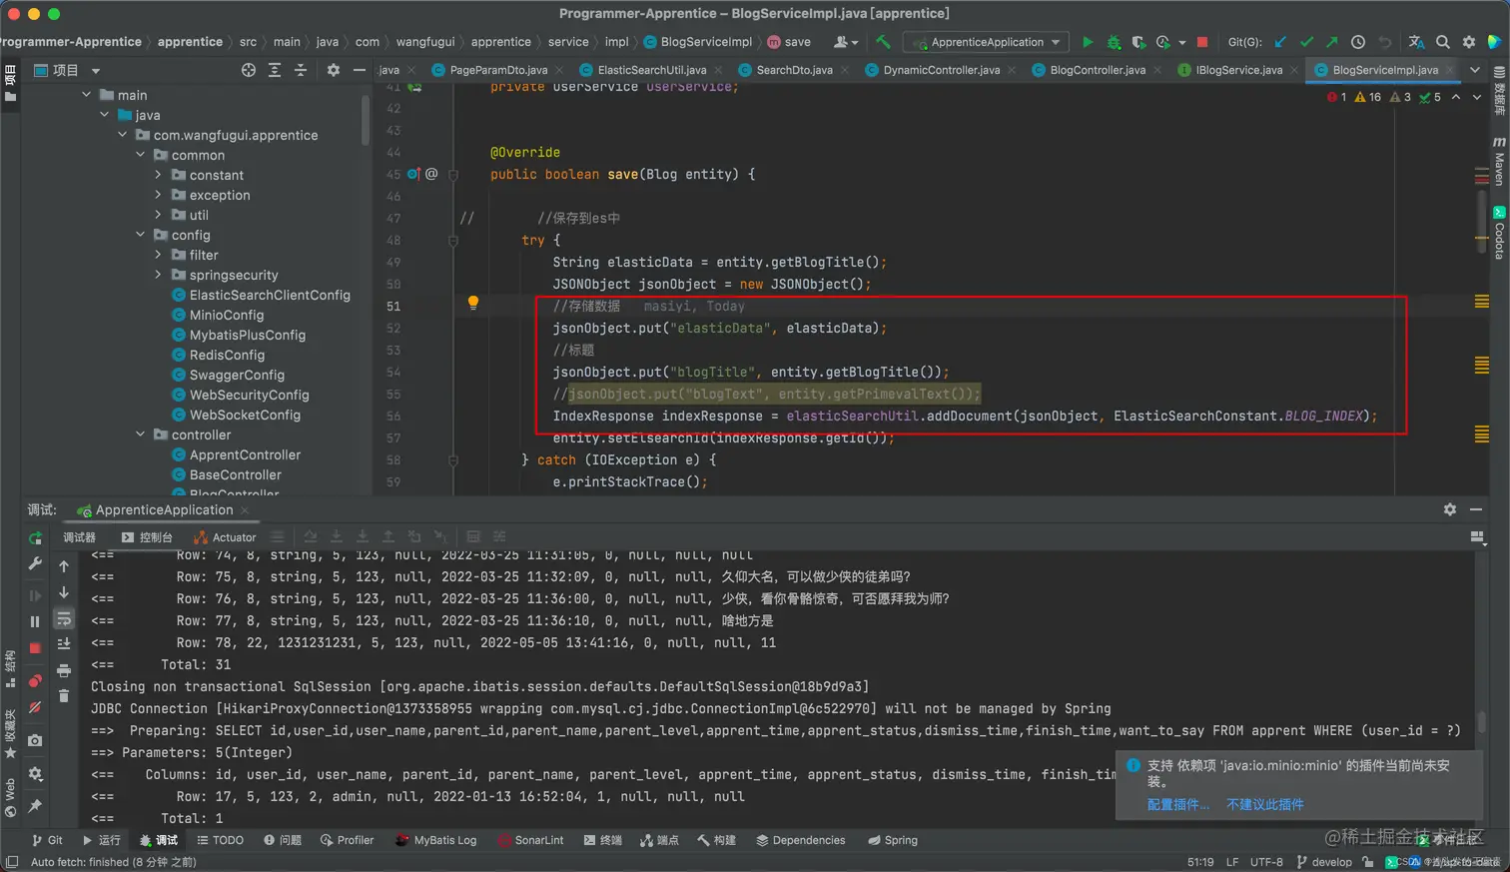Open the 控制台 console tab

[148, 537]
